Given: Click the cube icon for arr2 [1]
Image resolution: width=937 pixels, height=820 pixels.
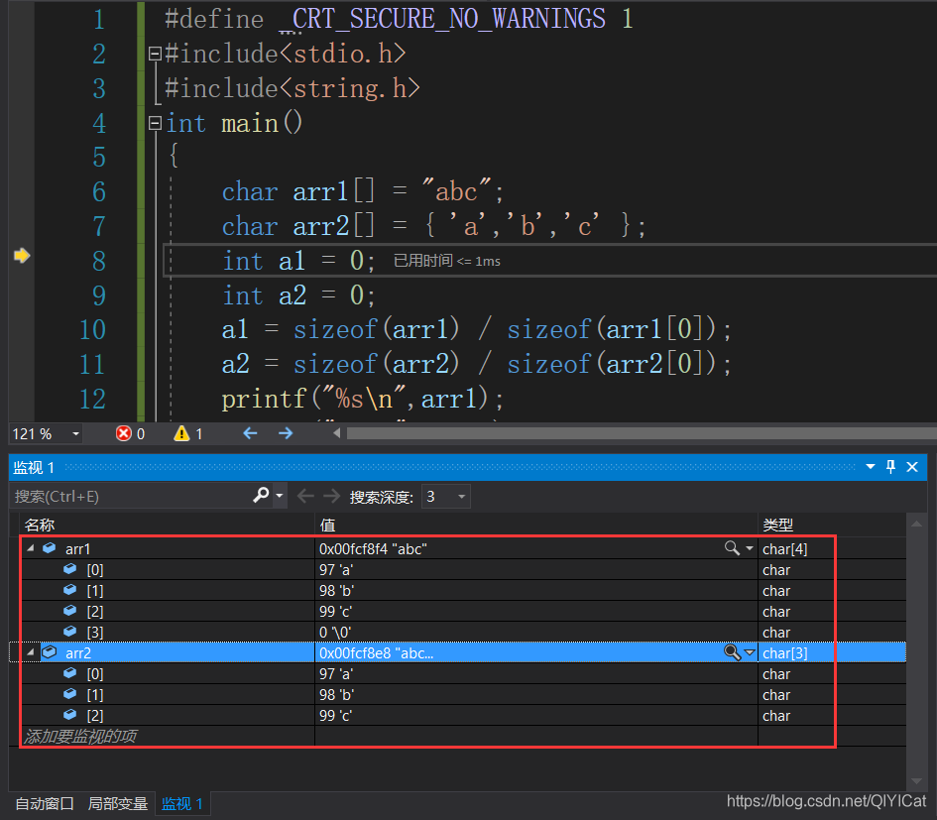Looking at the screenshot, I should click(70, 694).
